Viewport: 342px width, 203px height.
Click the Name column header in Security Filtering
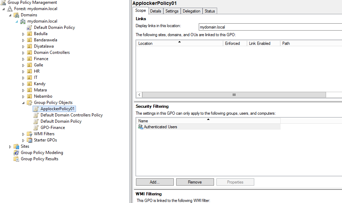tap(208, 121)
